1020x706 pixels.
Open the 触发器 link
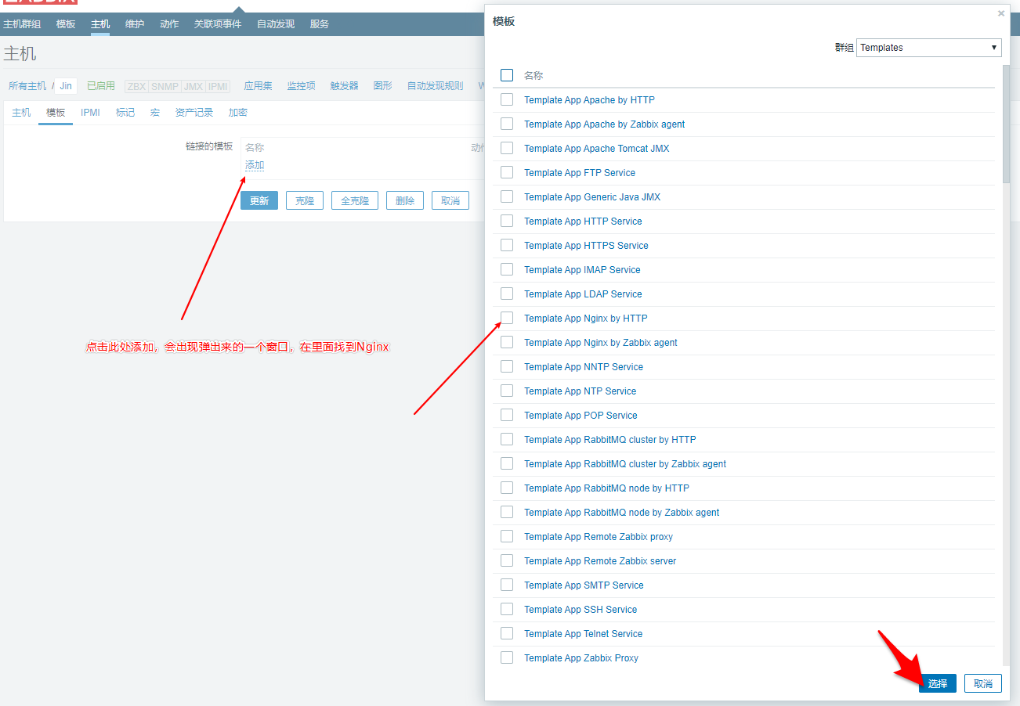[344, 86]
